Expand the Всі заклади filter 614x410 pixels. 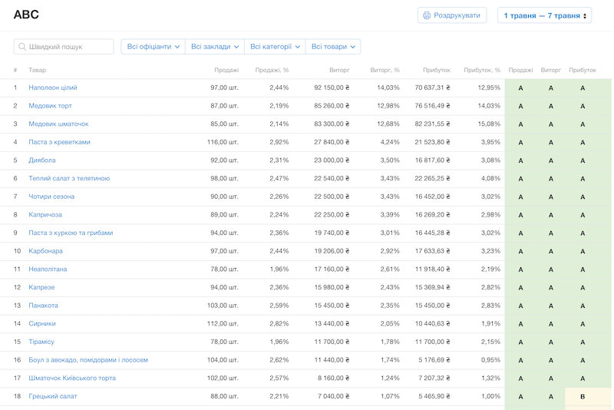(x=214, y=47)
